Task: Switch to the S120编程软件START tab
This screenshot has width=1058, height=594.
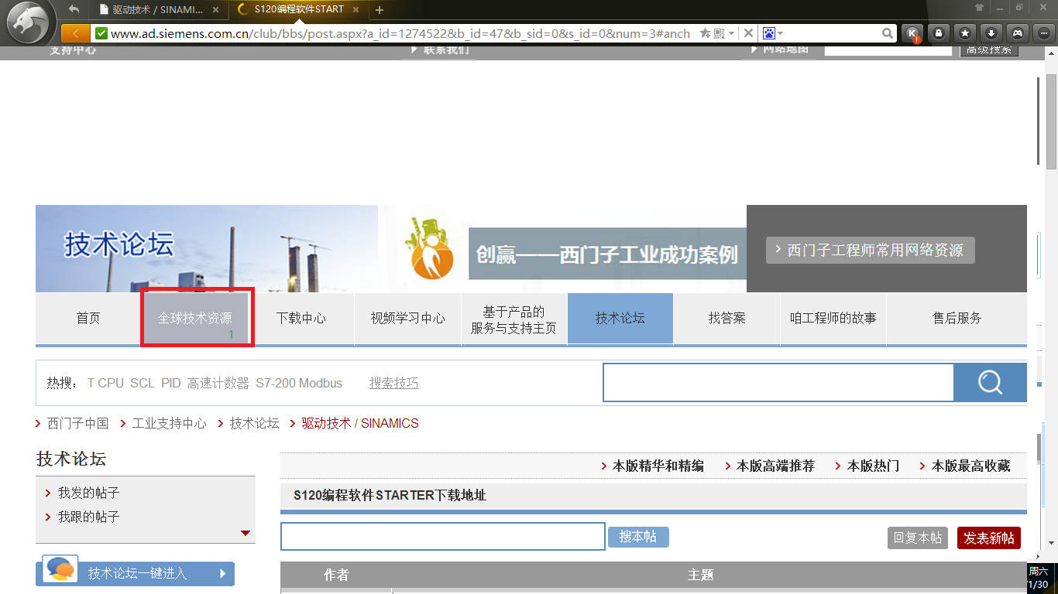Action: 299,10
